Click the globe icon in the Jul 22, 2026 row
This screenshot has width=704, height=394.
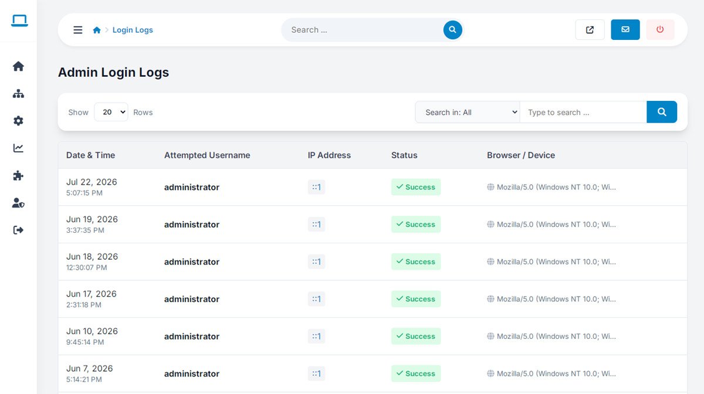click(490, 187)
